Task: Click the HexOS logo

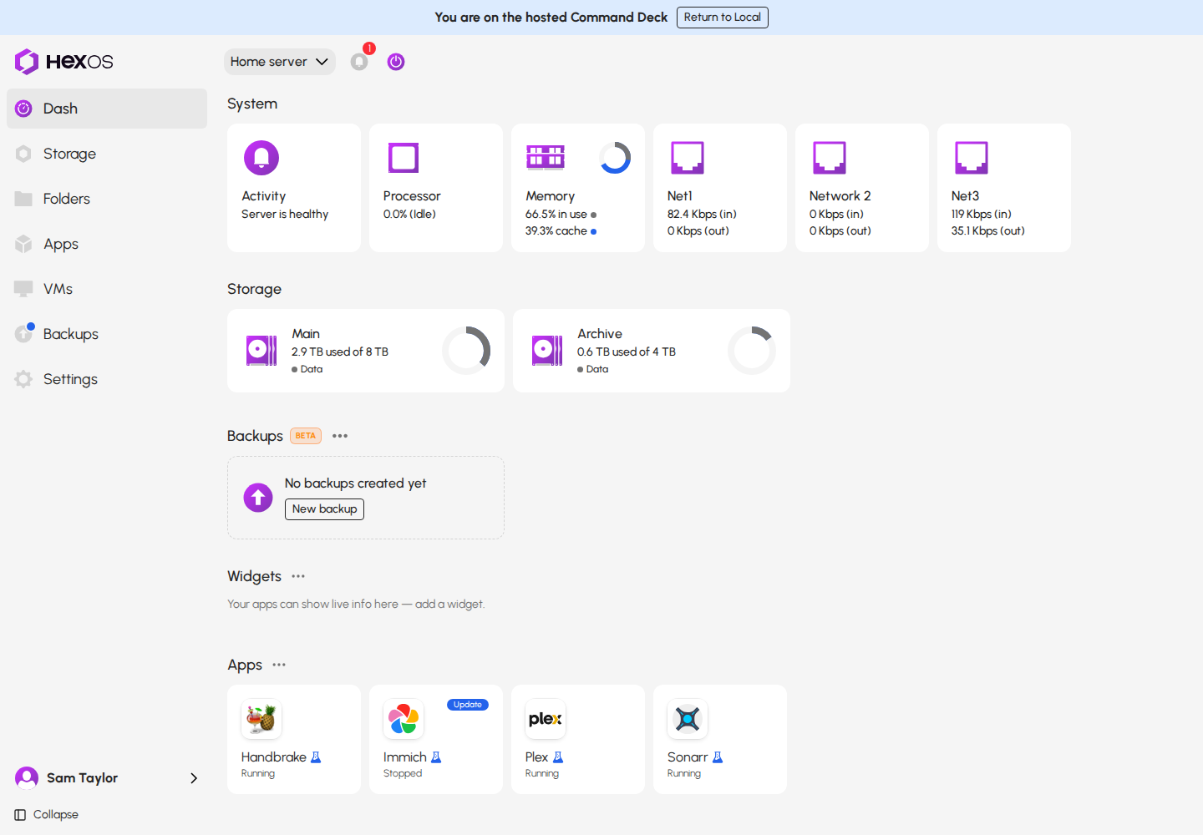Action: (63, 62)
